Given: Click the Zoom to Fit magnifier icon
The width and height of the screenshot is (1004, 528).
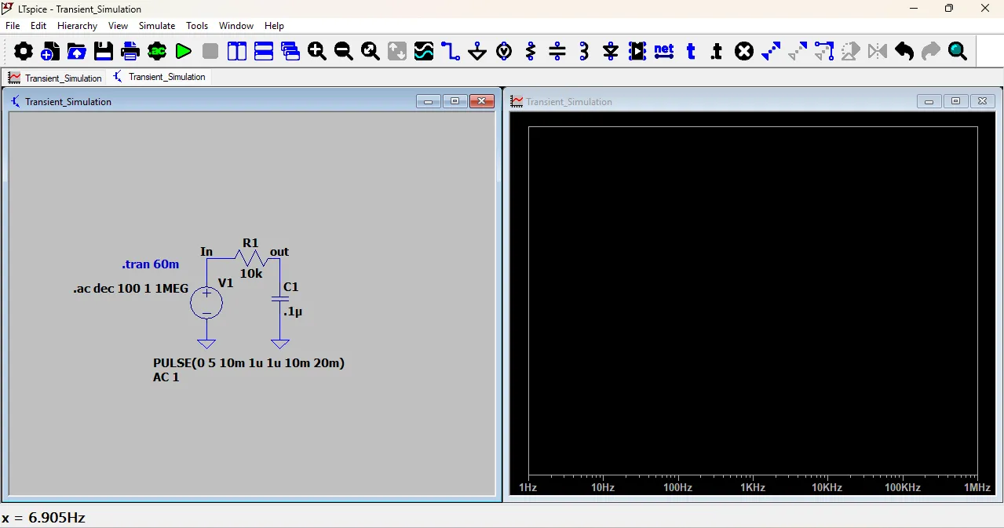Looking at the screenshot, I should [371, 52].
